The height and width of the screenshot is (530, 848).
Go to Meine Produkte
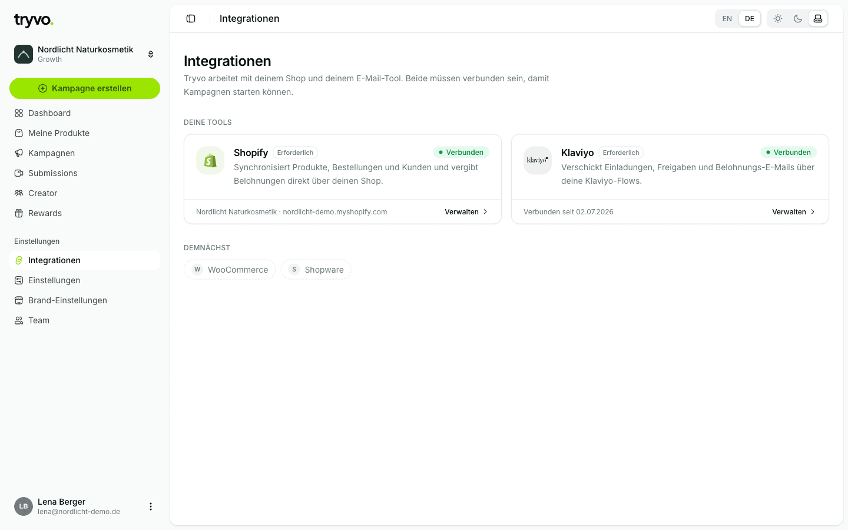(x=85, y=133)
